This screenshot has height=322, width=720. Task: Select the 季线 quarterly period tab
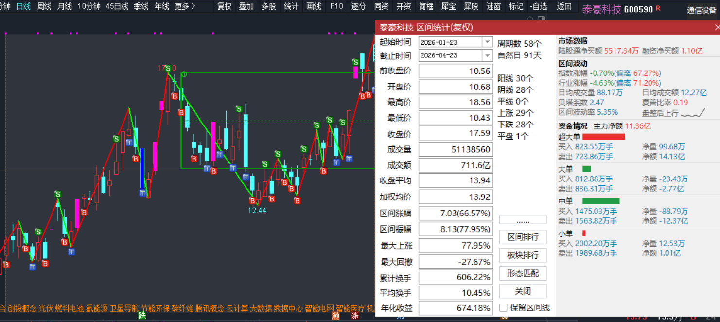click(x=141, y=6)
